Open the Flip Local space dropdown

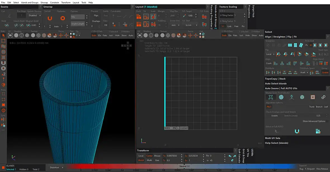tap(270, 54)
